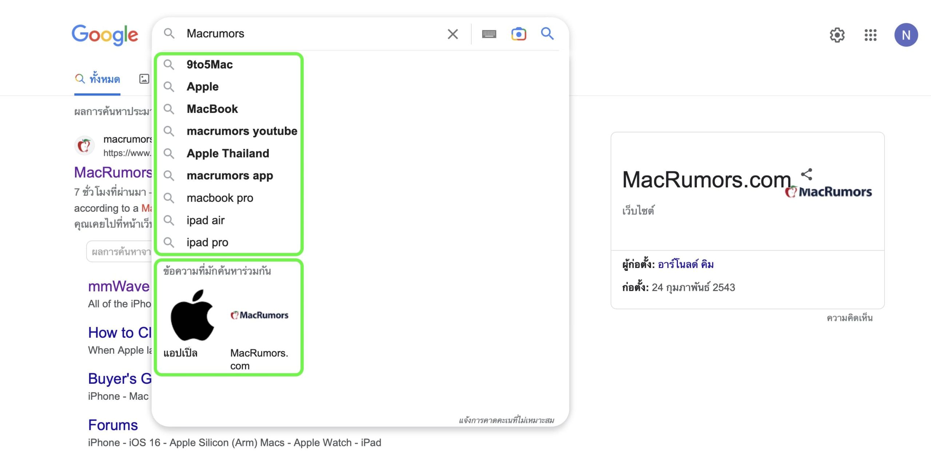
Task: Choose the macrumors youtube suggestion
Action: pyautogui.click(x=242, y=131)
